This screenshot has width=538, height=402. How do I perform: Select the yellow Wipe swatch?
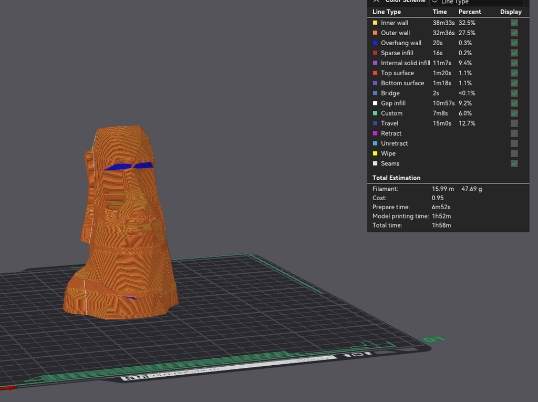[x=375, y=153]
